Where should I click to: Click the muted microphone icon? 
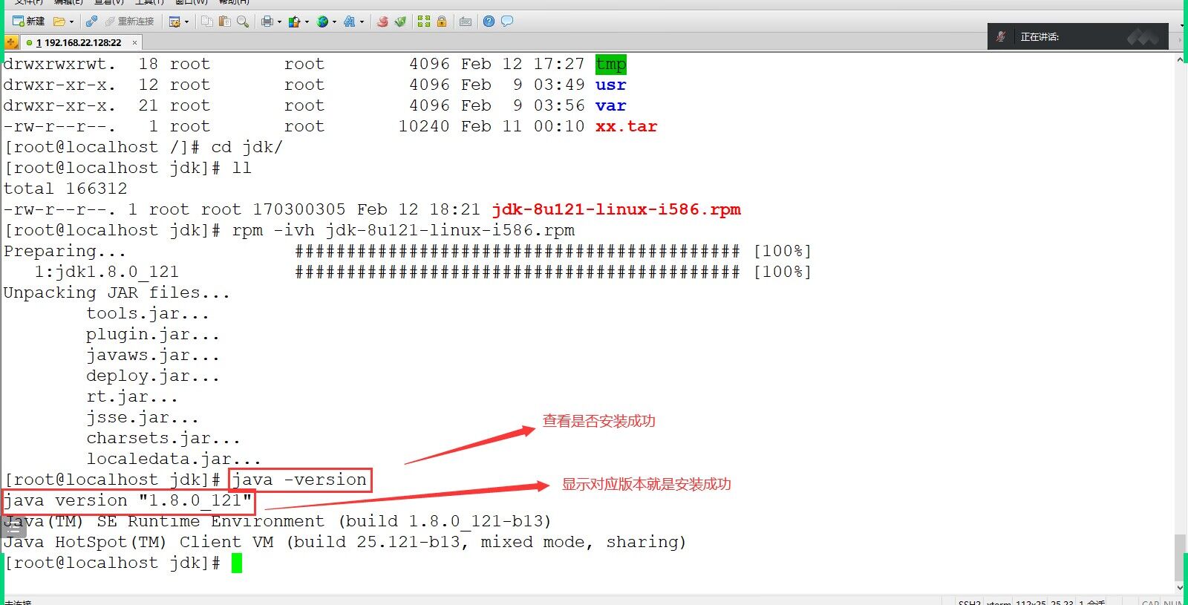click(1001, 36)
